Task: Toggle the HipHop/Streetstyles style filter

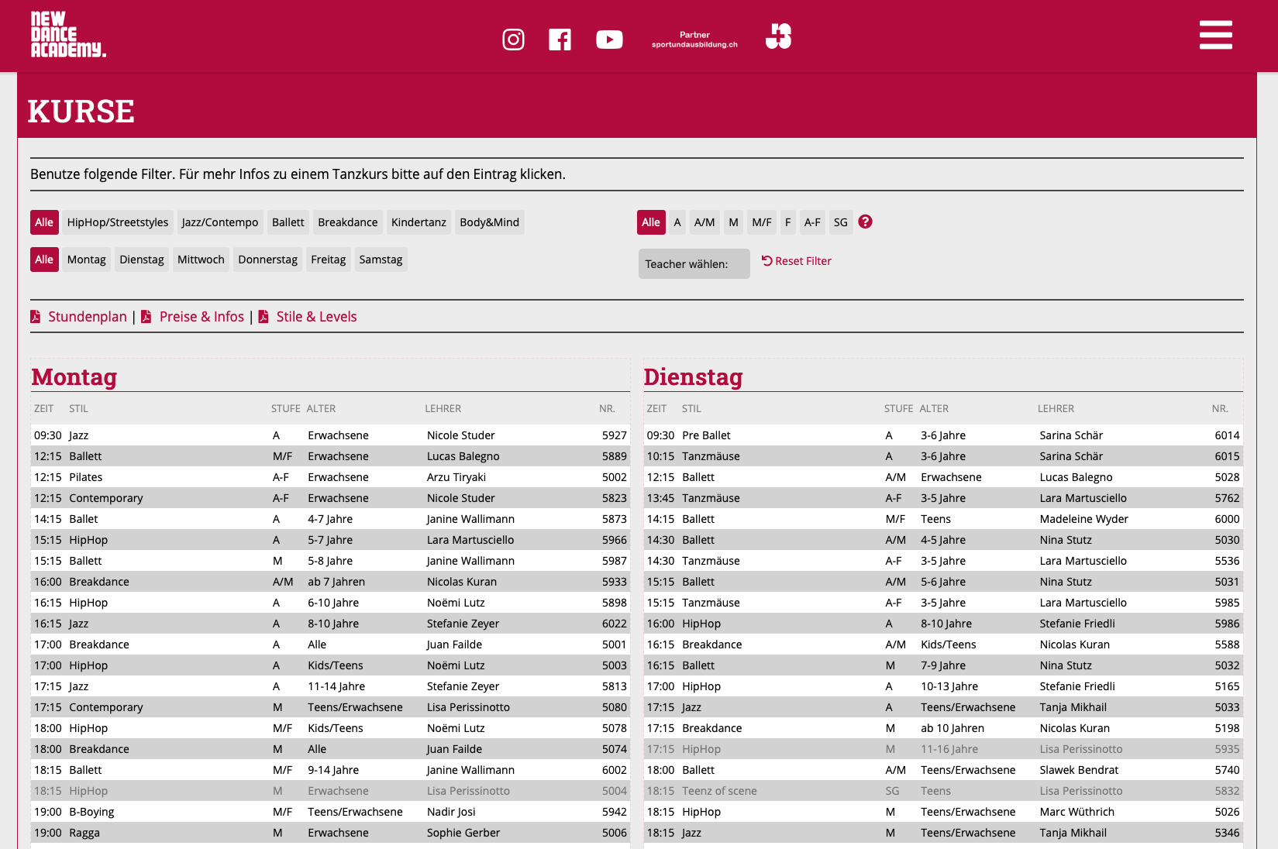Action: tap(118, 222)
